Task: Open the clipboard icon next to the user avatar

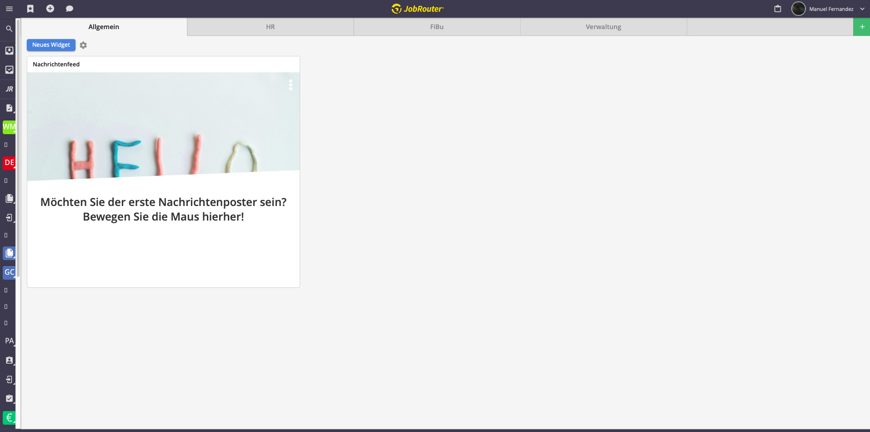Action: click(778, 9)
